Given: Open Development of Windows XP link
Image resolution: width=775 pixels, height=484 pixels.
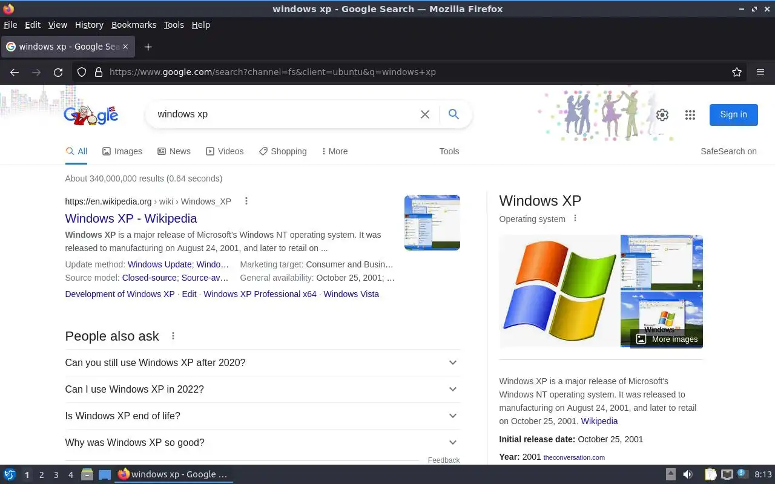Looking at the screenshot, I should (x=120, y=294).
